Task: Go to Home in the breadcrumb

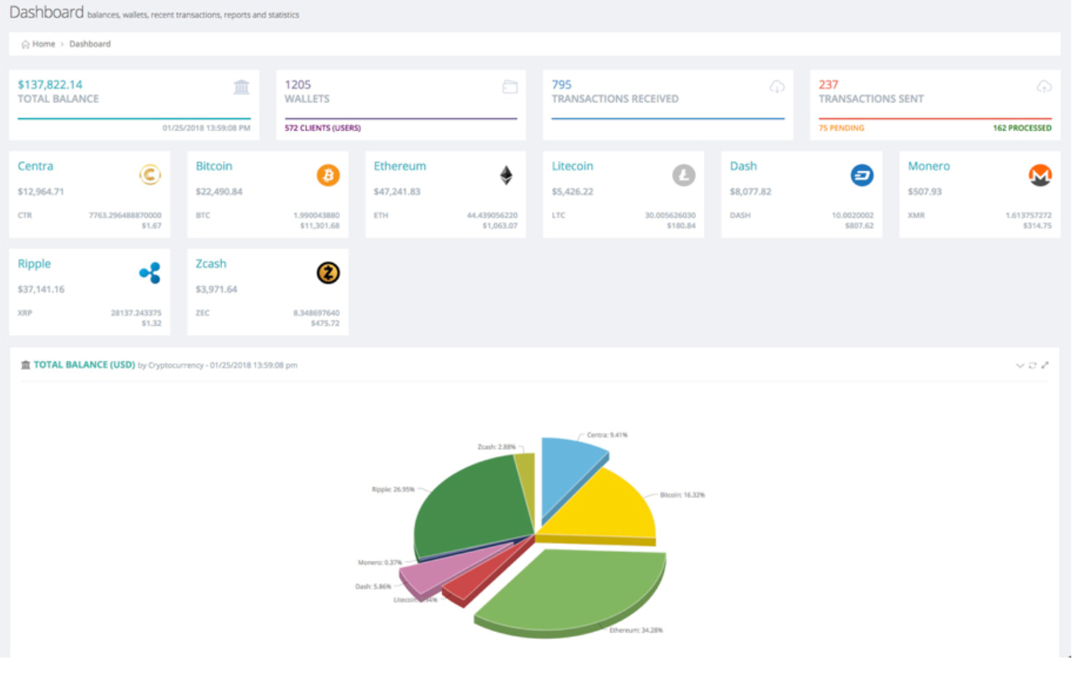Action: click(43, 44)
